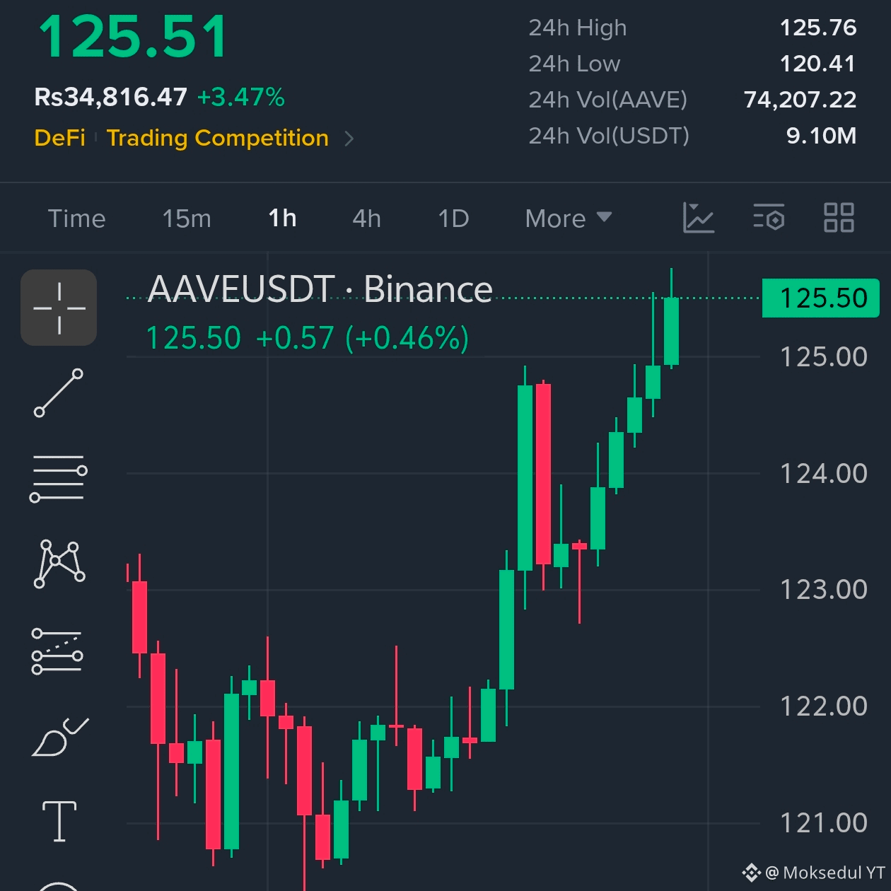
Task: Click the 125.50 current price label
Action: [821, 298]
